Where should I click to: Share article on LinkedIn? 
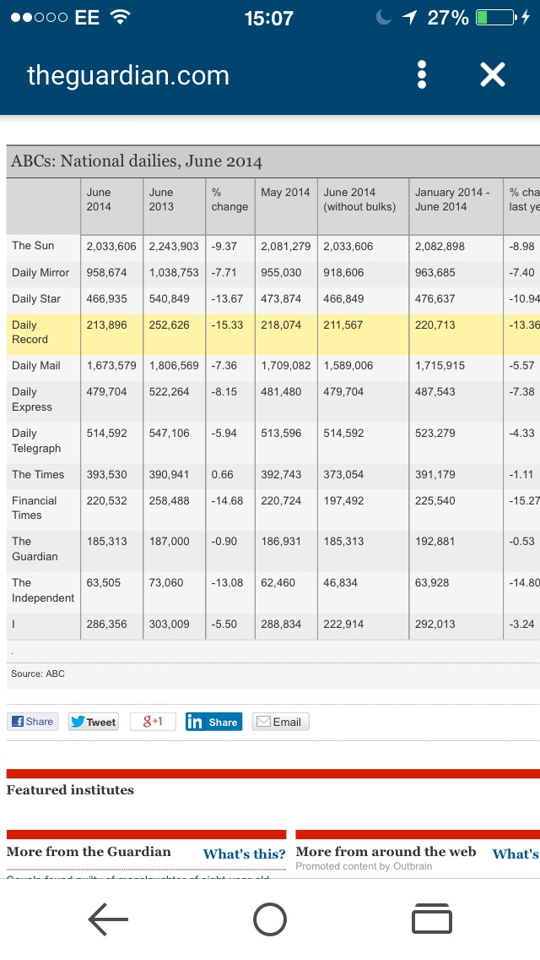pyautogui.click(x=213, y=722)
